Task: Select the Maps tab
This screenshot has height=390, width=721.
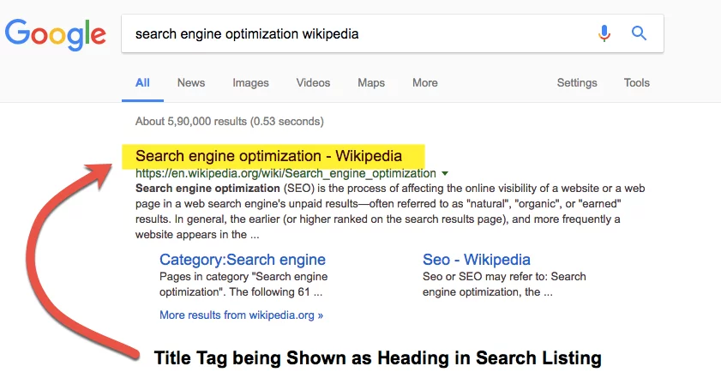Action: click(371, 83)
